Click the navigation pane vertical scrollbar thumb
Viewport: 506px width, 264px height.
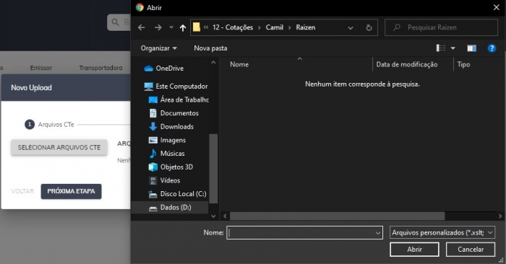[213, 169]
